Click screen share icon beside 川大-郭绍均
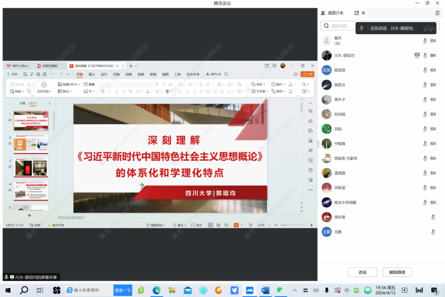 [x=417, y=55]
